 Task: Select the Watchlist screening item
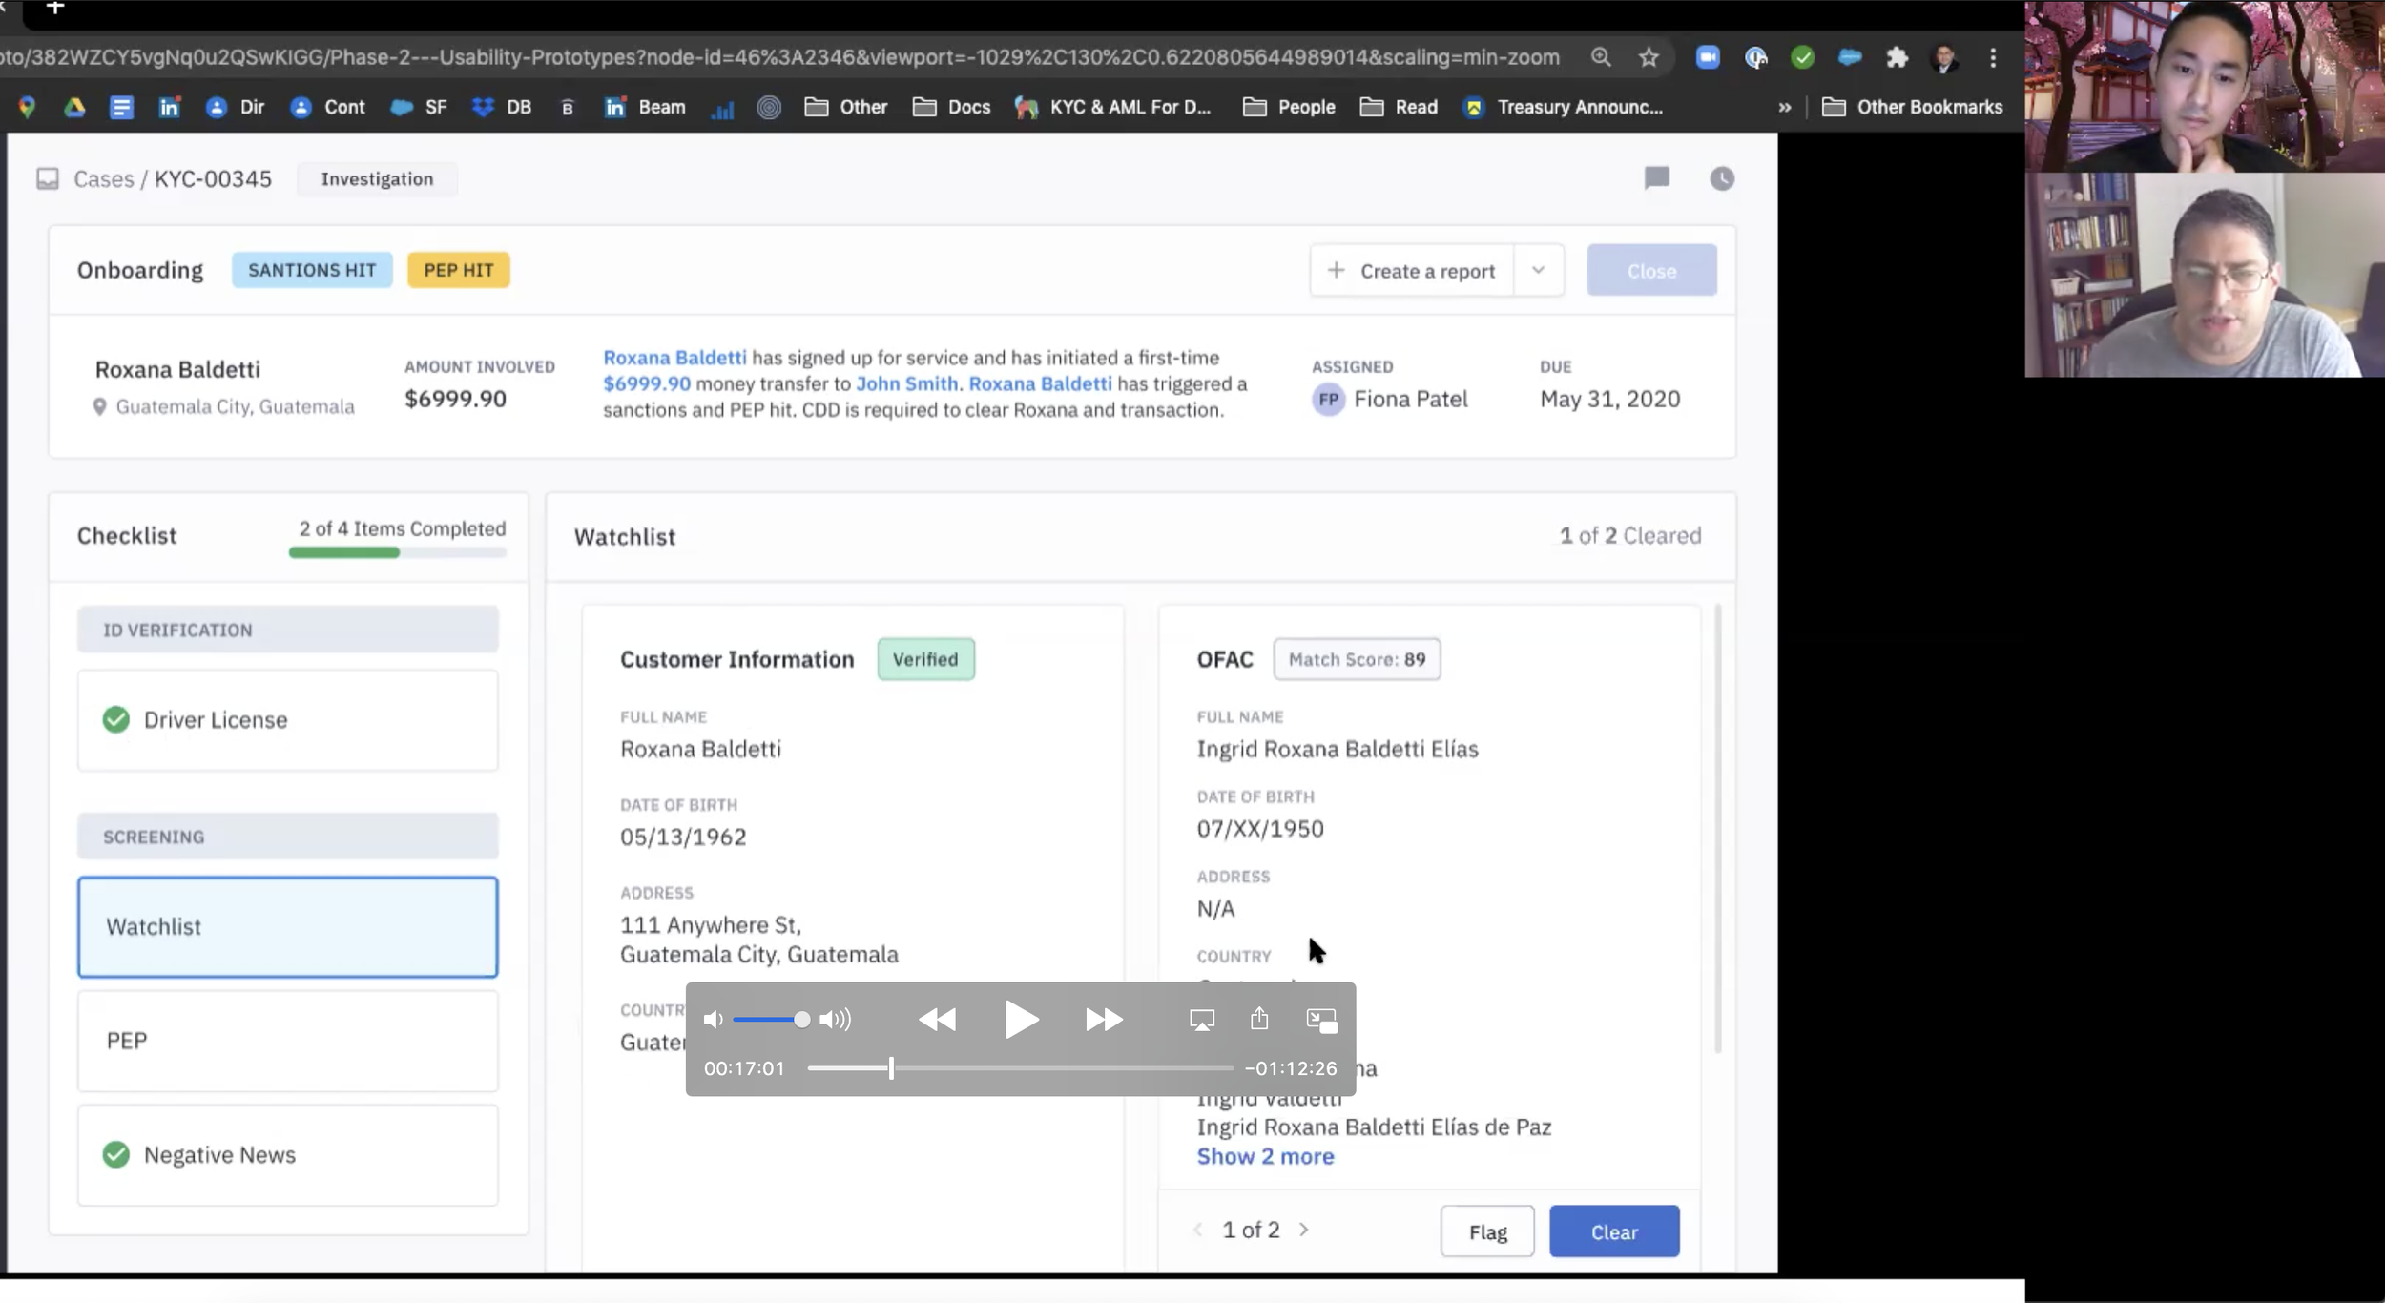coord(287,926)
